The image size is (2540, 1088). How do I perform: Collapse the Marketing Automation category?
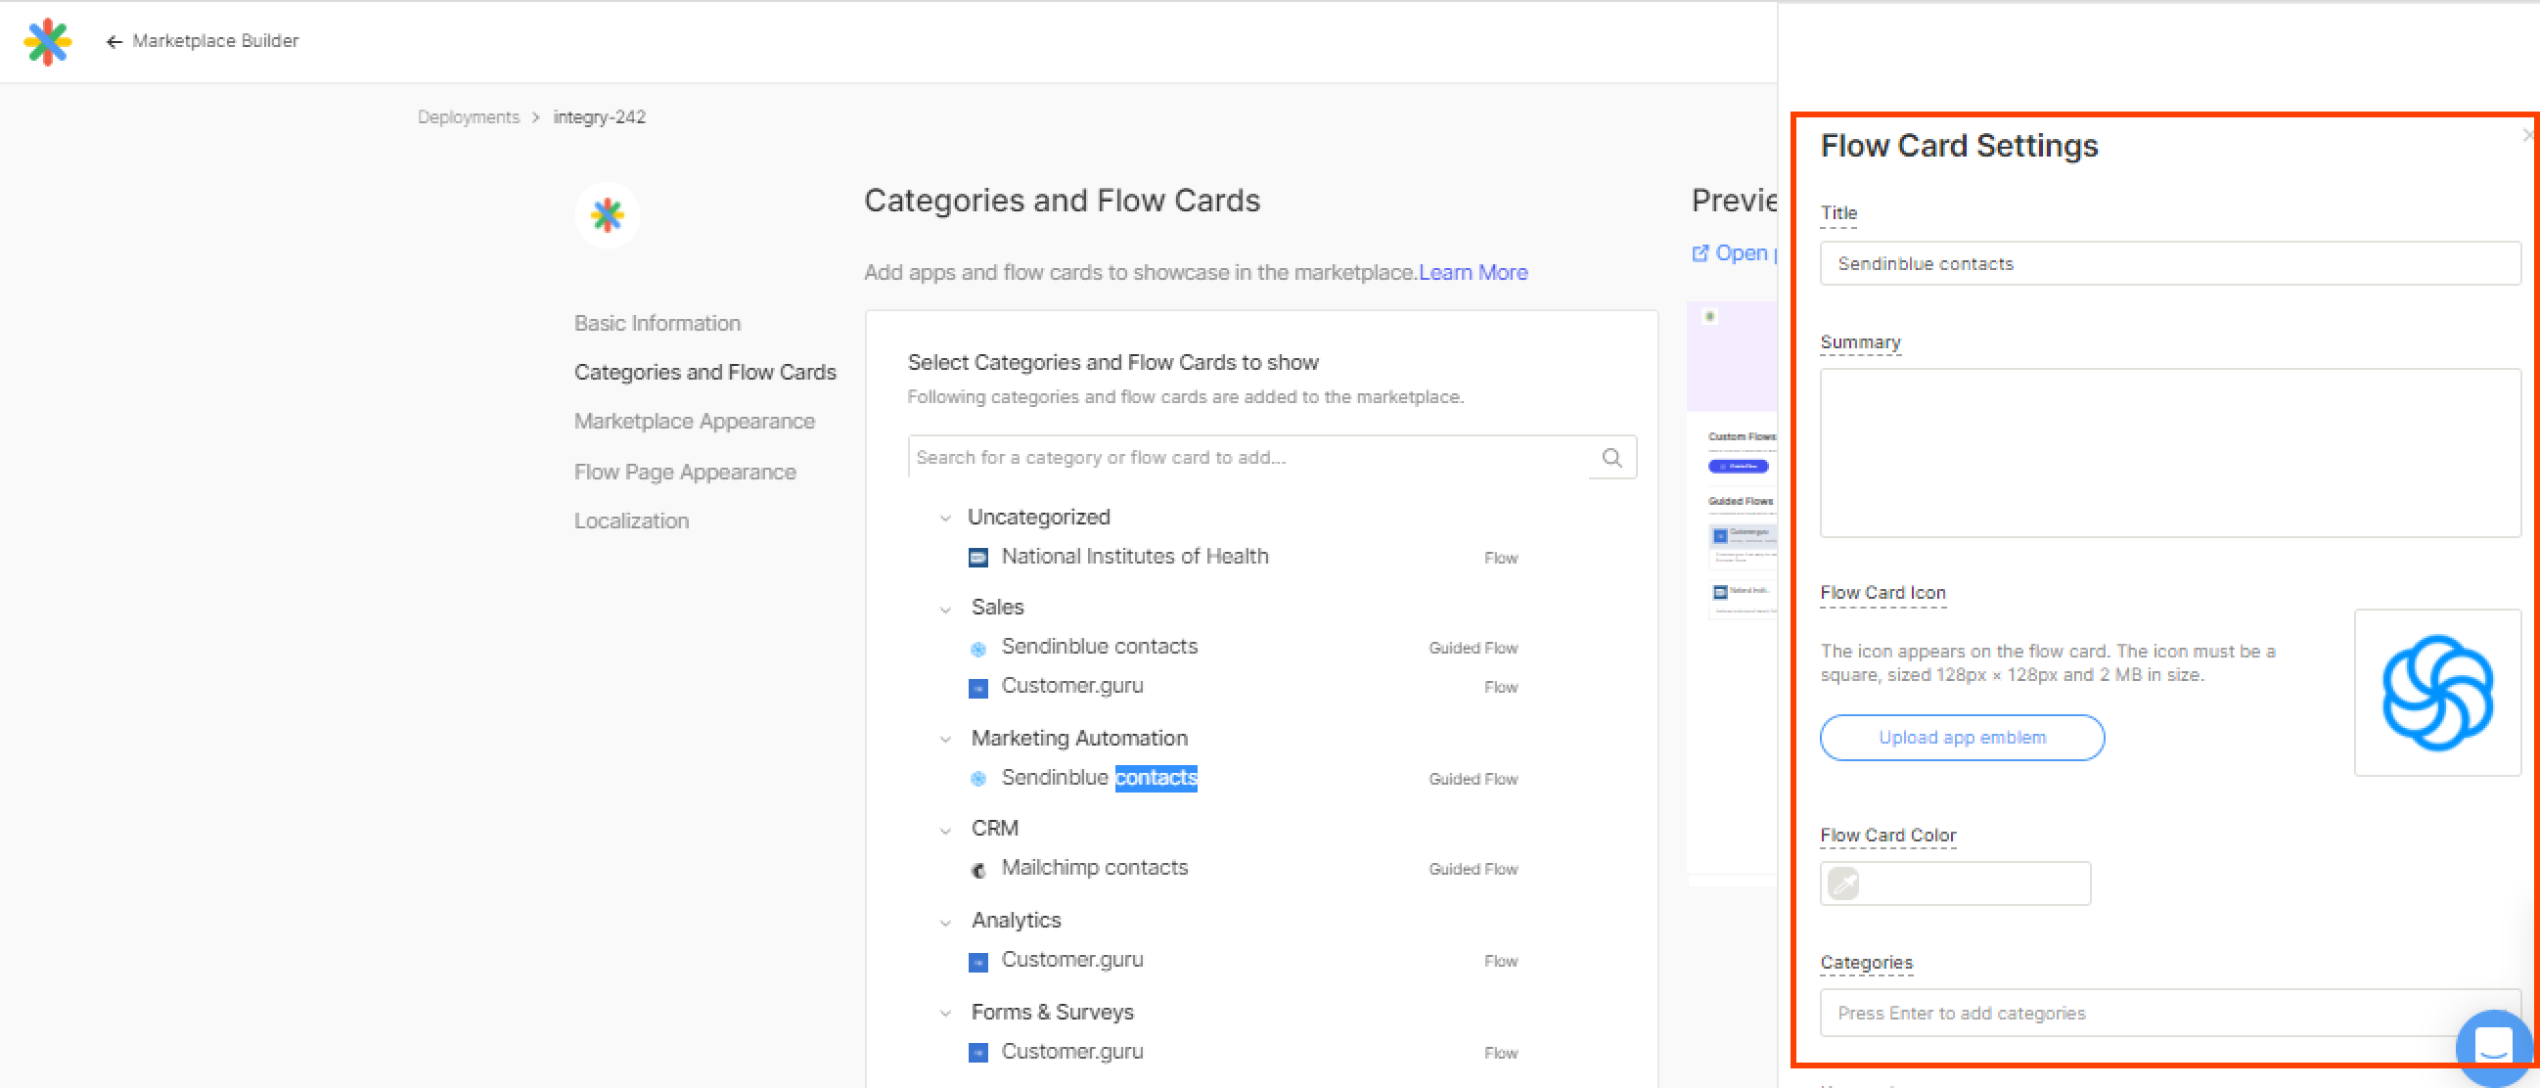tap(944, 740)
